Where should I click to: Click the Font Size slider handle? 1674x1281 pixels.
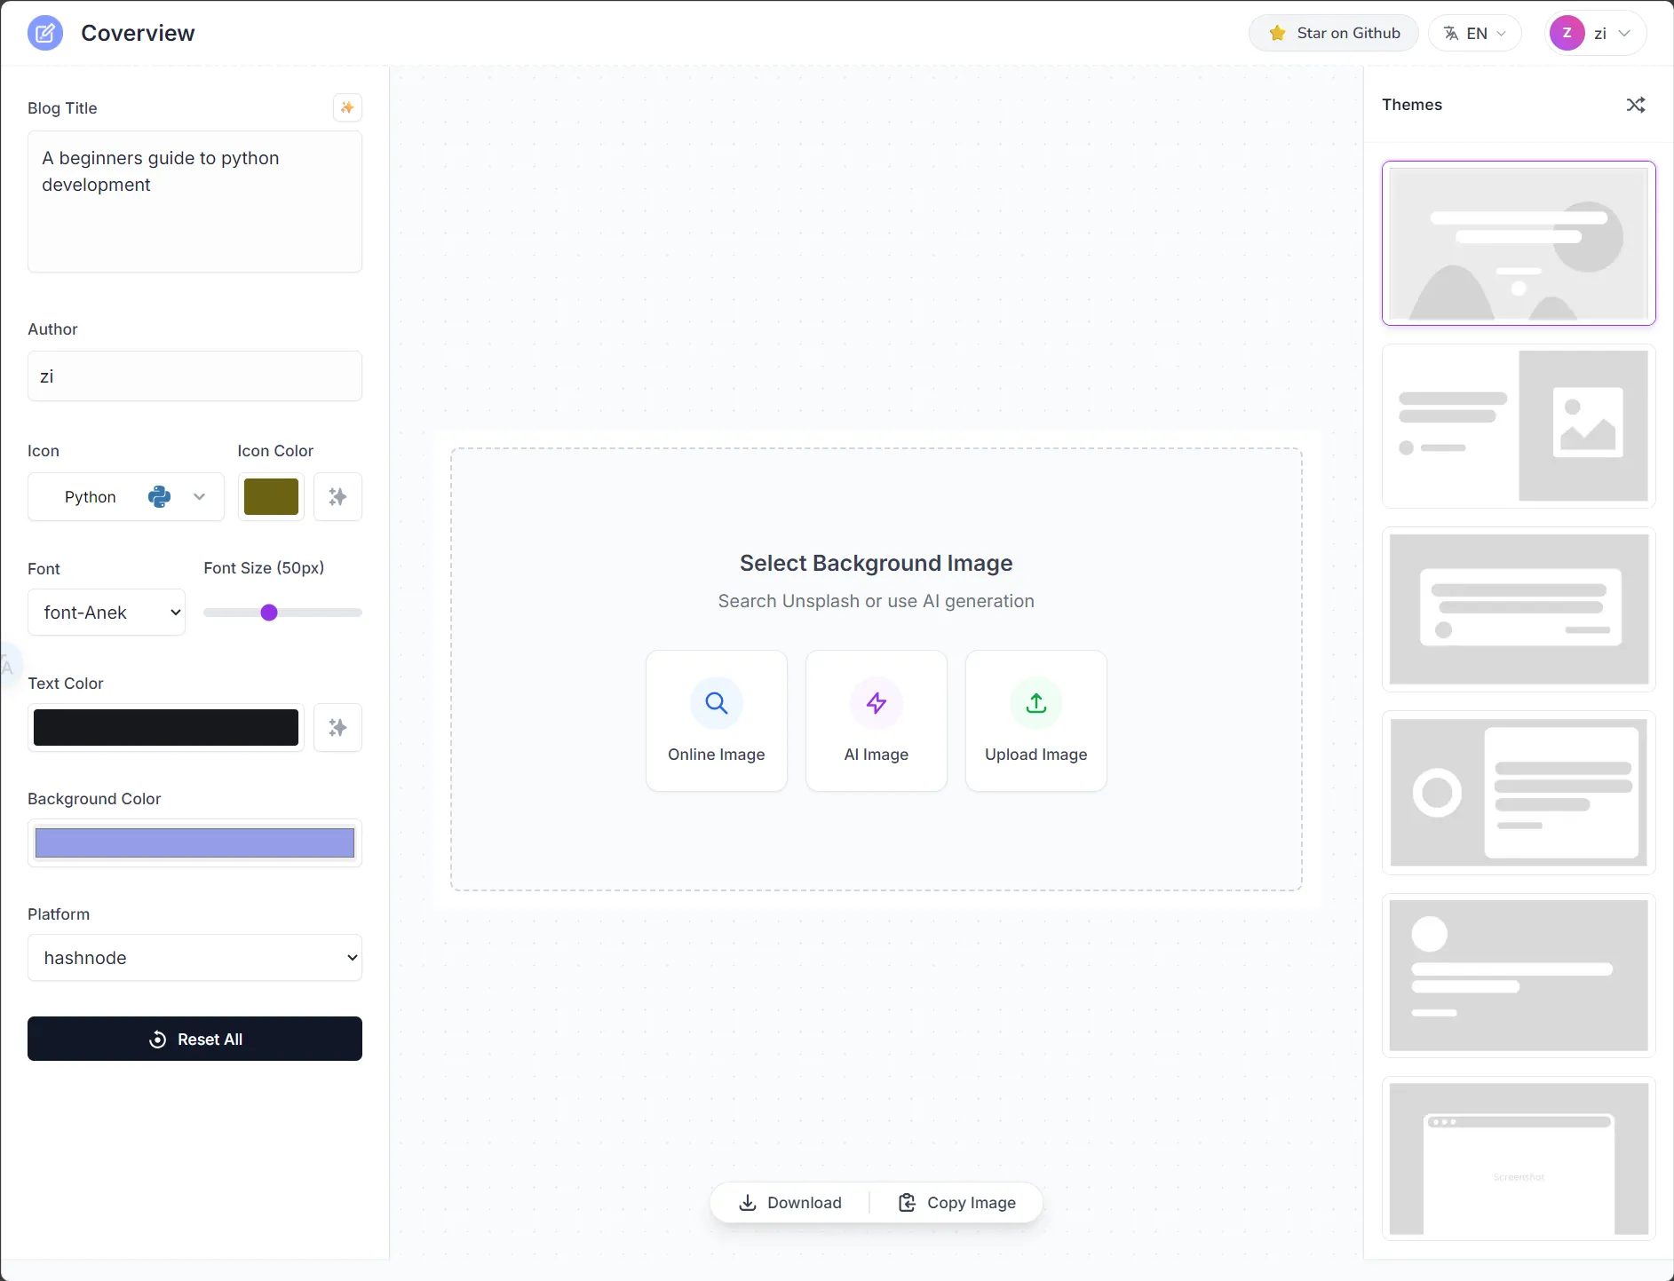[x=269, y=613]
